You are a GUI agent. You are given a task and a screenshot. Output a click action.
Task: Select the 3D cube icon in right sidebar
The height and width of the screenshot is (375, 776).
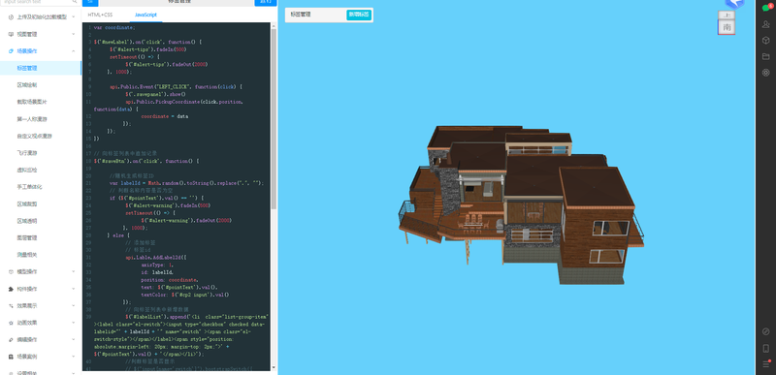tap(765, 41)
